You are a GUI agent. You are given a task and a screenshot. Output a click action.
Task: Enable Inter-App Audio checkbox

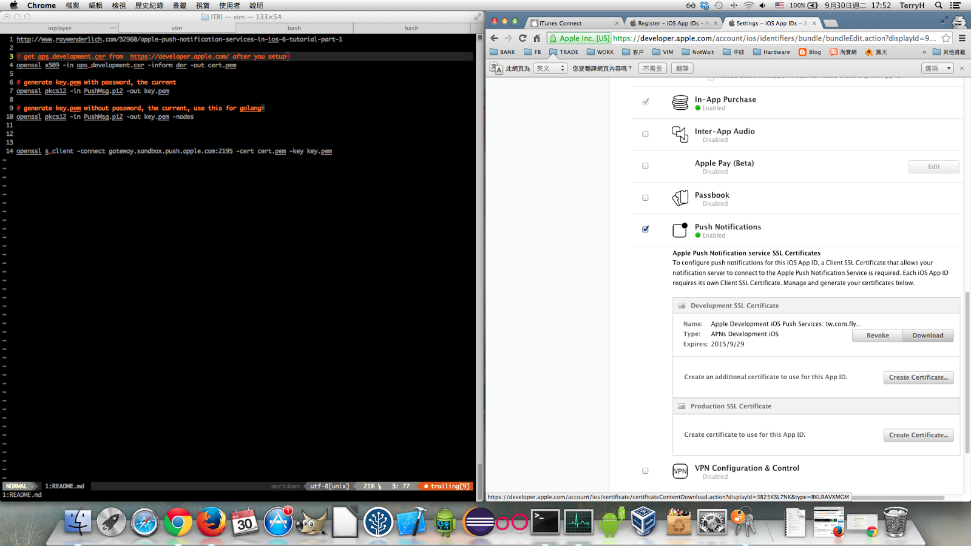(645, 134)
